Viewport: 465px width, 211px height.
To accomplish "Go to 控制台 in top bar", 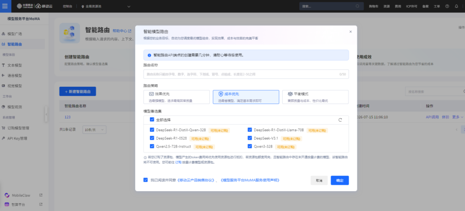I will point(67,6).
